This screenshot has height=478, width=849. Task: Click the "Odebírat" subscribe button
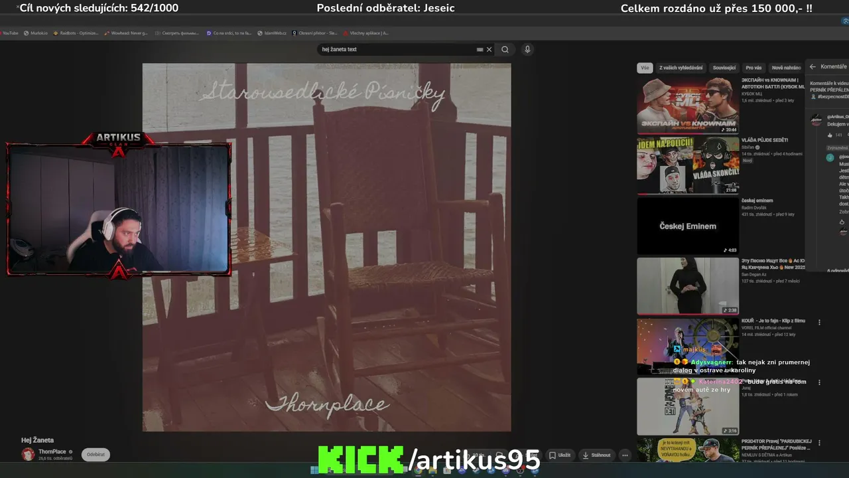(x=96, y=455)
